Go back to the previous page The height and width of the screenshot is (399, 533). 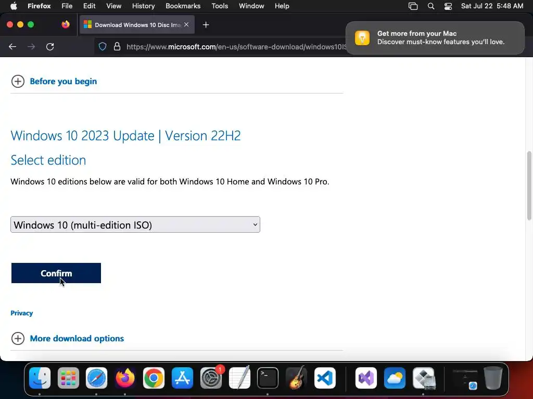[x=12, y=46]
